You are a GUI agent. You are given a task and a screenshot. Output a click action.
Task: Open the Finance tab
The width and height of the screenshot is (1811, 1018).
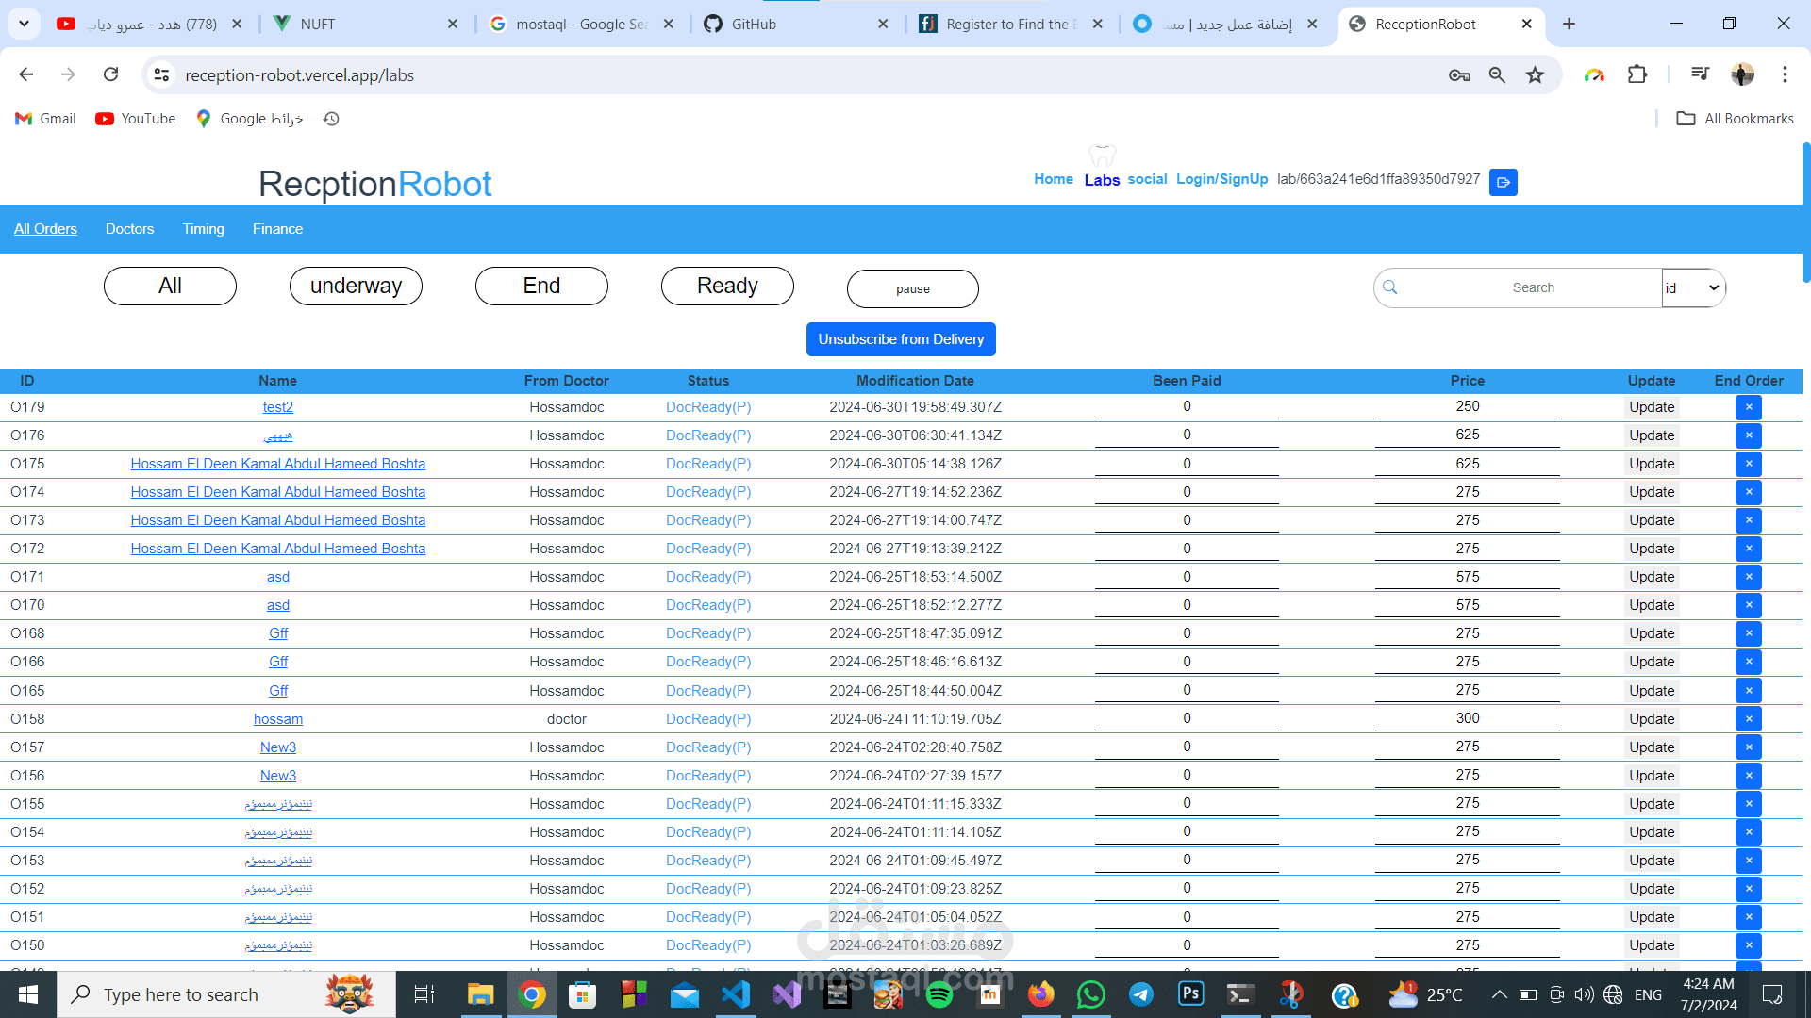tap(277, 229)
